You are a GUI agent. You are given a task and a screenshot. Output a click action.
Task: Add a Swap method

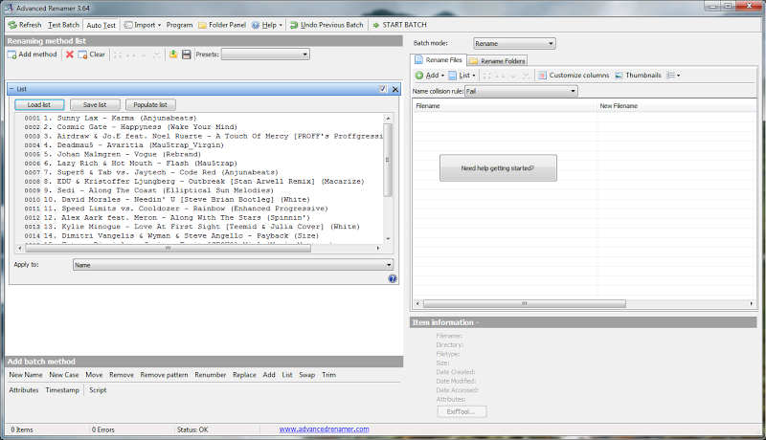(x=306, y=375)
